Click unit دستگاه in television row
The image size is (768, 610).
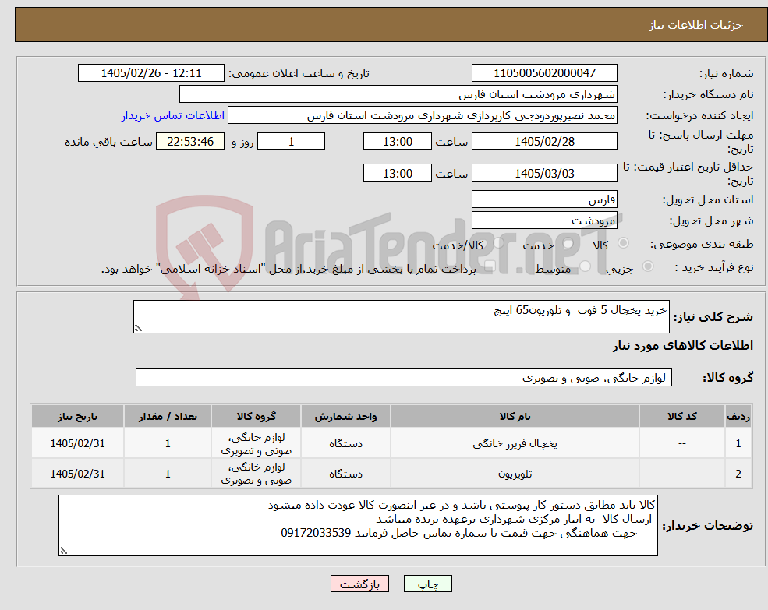345,474
